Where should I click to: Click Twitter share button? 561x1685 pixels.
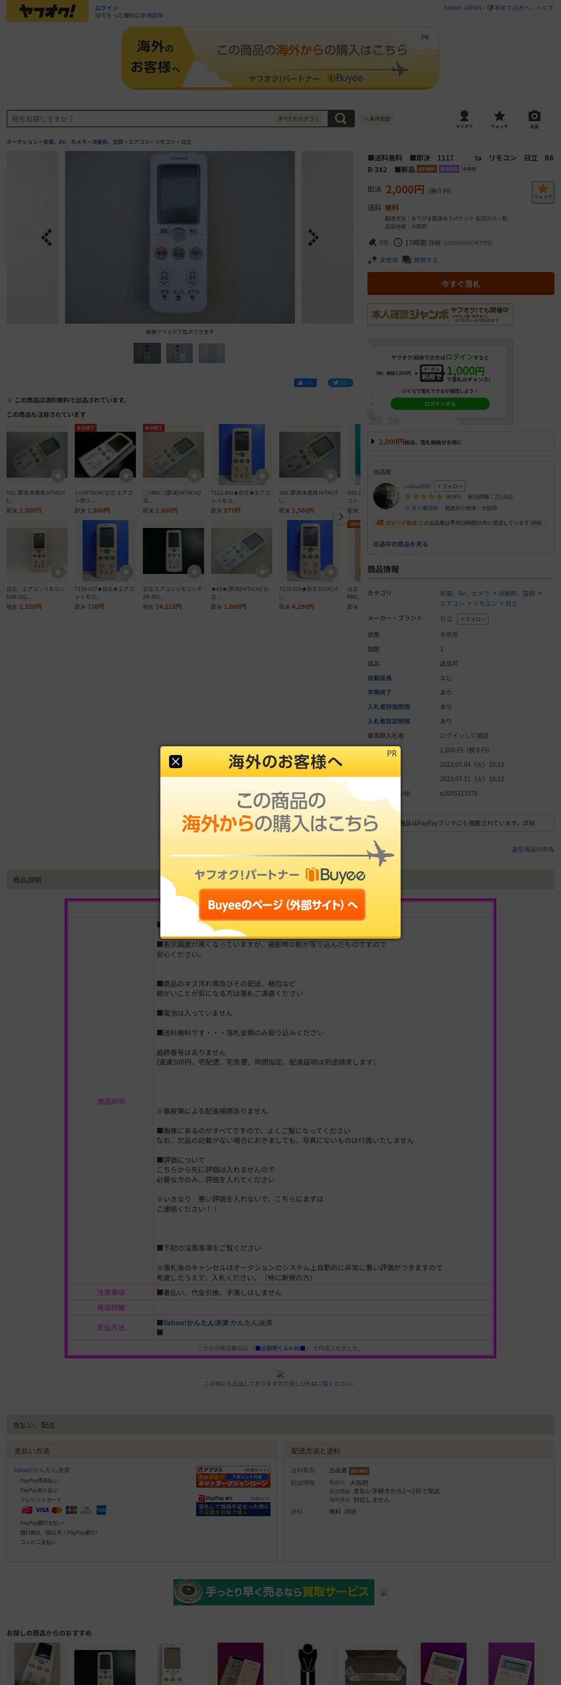(x=340, y=383)
